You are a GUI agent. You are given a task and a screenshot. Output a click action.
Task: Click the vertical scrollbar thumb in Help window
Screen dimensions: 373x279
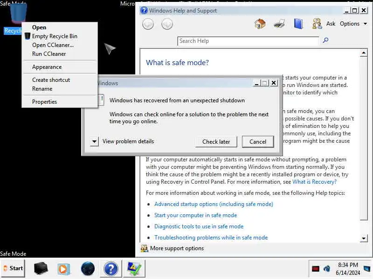click(364, 139)
